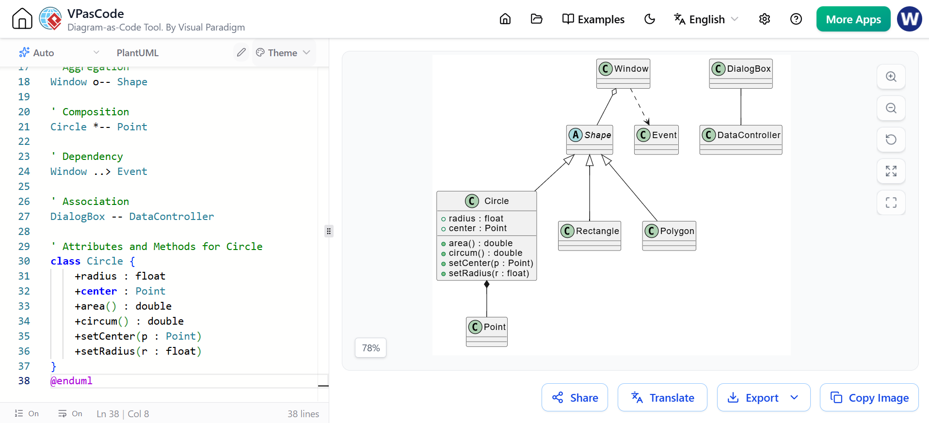Open the help question mark icon
Screen dimensions: 929x423
pos(796,19)
